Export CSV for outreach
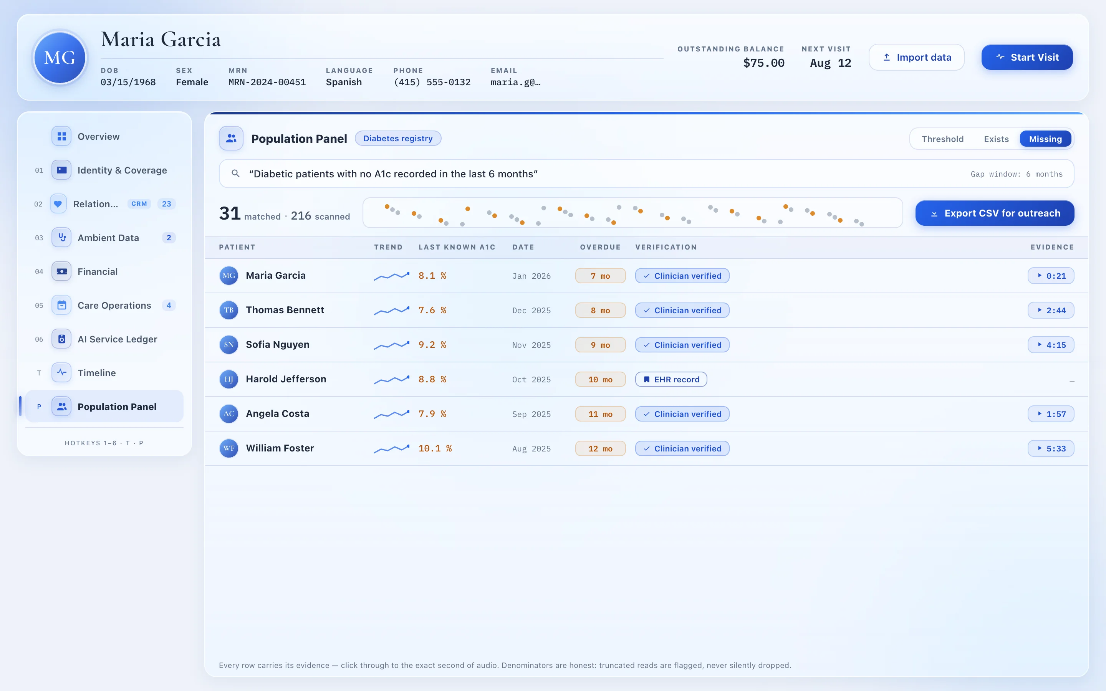Viewport: 1106px width, 691px height. point(995,213)
